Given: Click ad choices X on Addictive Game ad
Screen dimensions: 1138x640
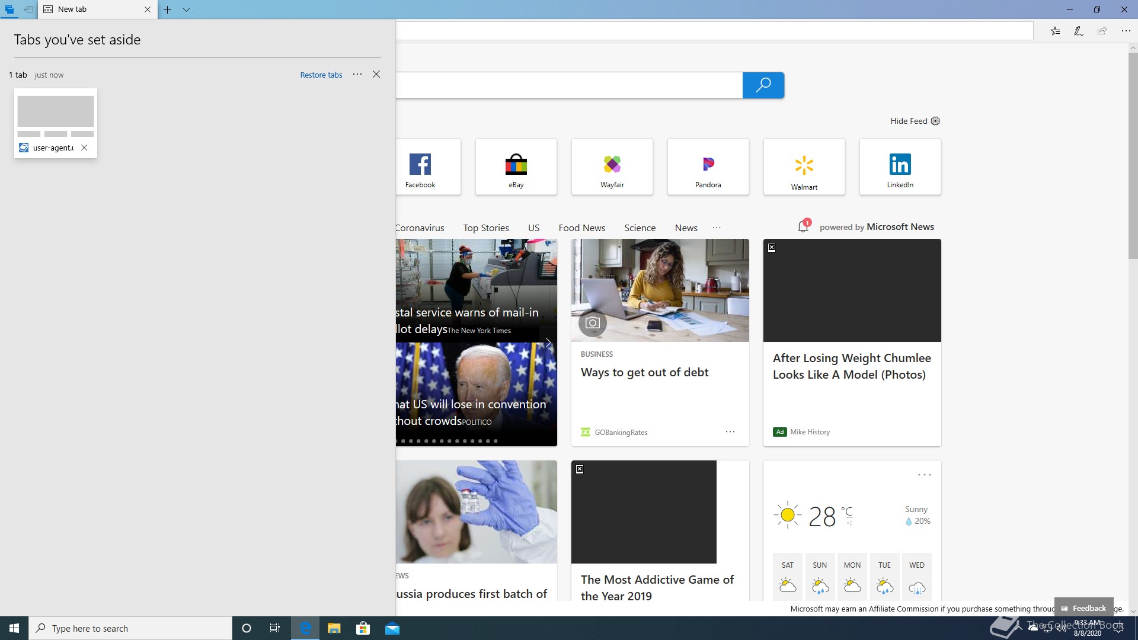Looking at the screenshot, I should click(x=580, y=469).
